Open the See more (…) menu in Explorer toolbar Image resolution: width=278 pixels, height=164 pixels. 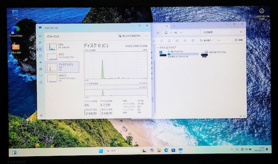(219, 40)
